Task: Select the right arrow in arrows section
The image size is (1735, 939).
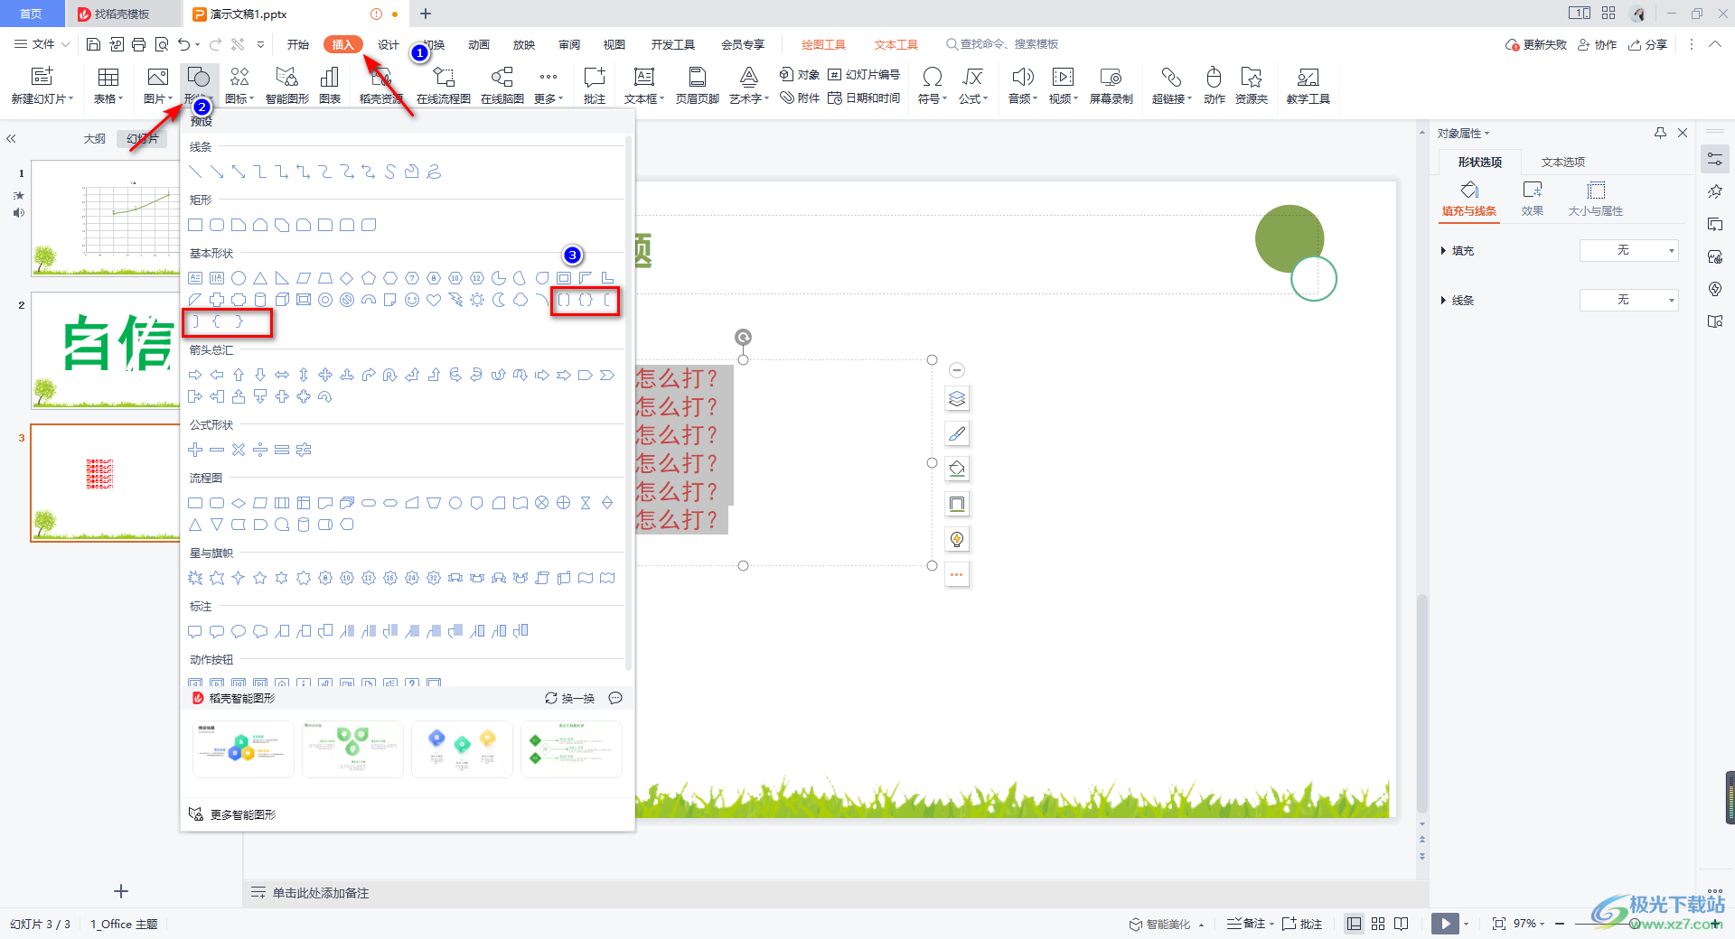Action: point(195,375)
